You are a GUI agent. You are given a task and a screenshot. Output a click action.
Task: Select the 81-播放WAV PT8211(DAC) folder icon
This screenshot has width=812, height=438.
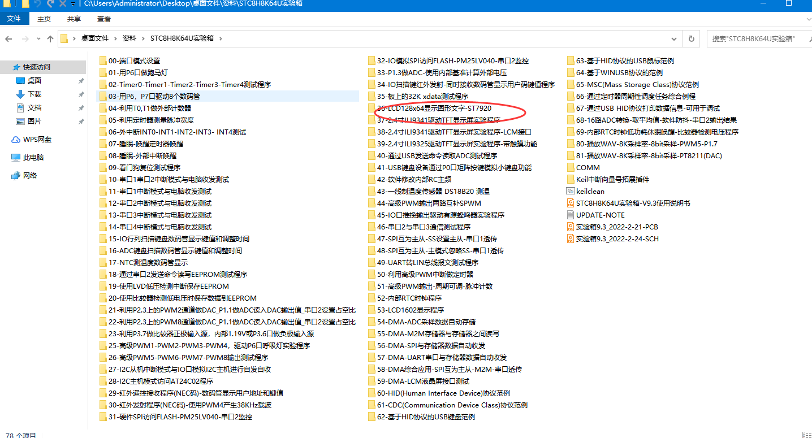(571, 155)
